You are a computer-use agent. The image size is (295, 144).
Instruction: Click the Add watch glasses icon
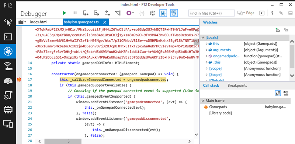click(x=278, y=30)
